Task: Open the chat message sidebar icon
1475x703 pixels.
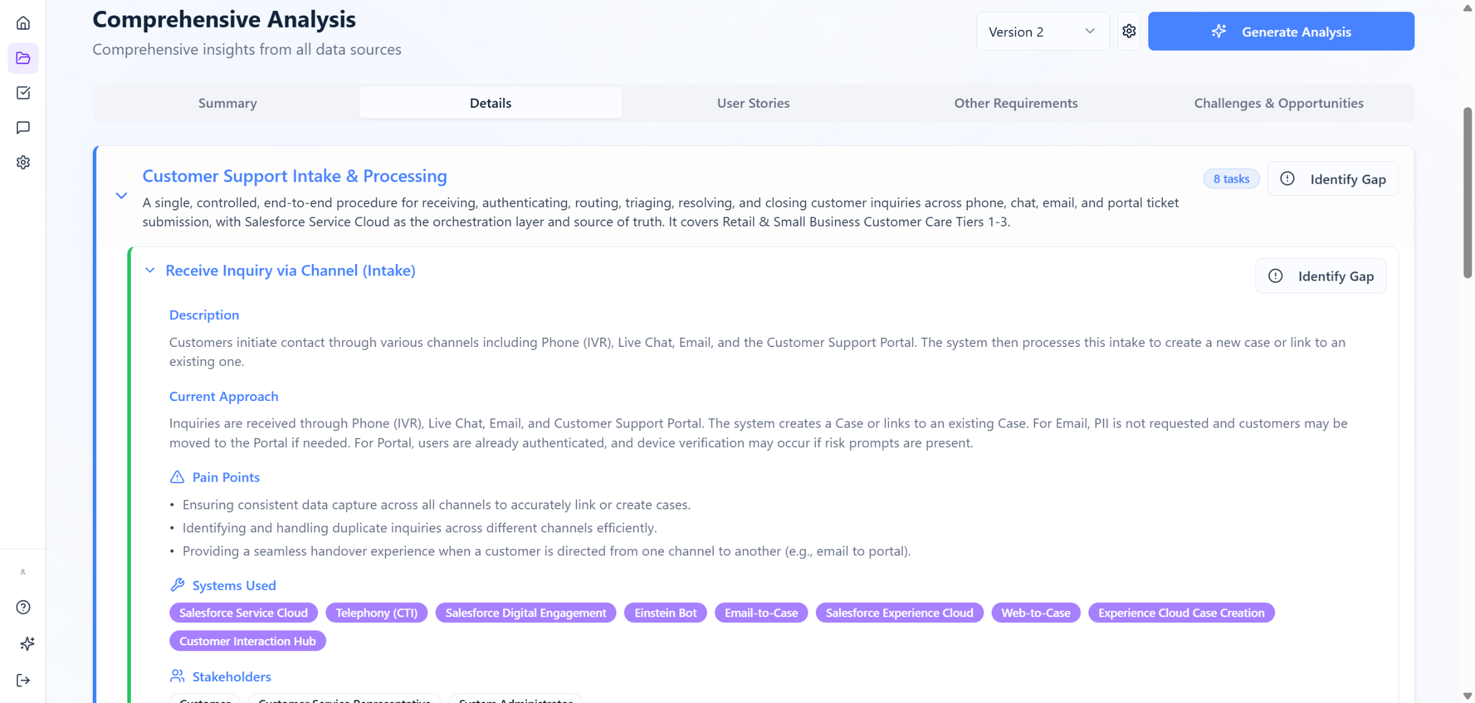Action: (23, 127)
